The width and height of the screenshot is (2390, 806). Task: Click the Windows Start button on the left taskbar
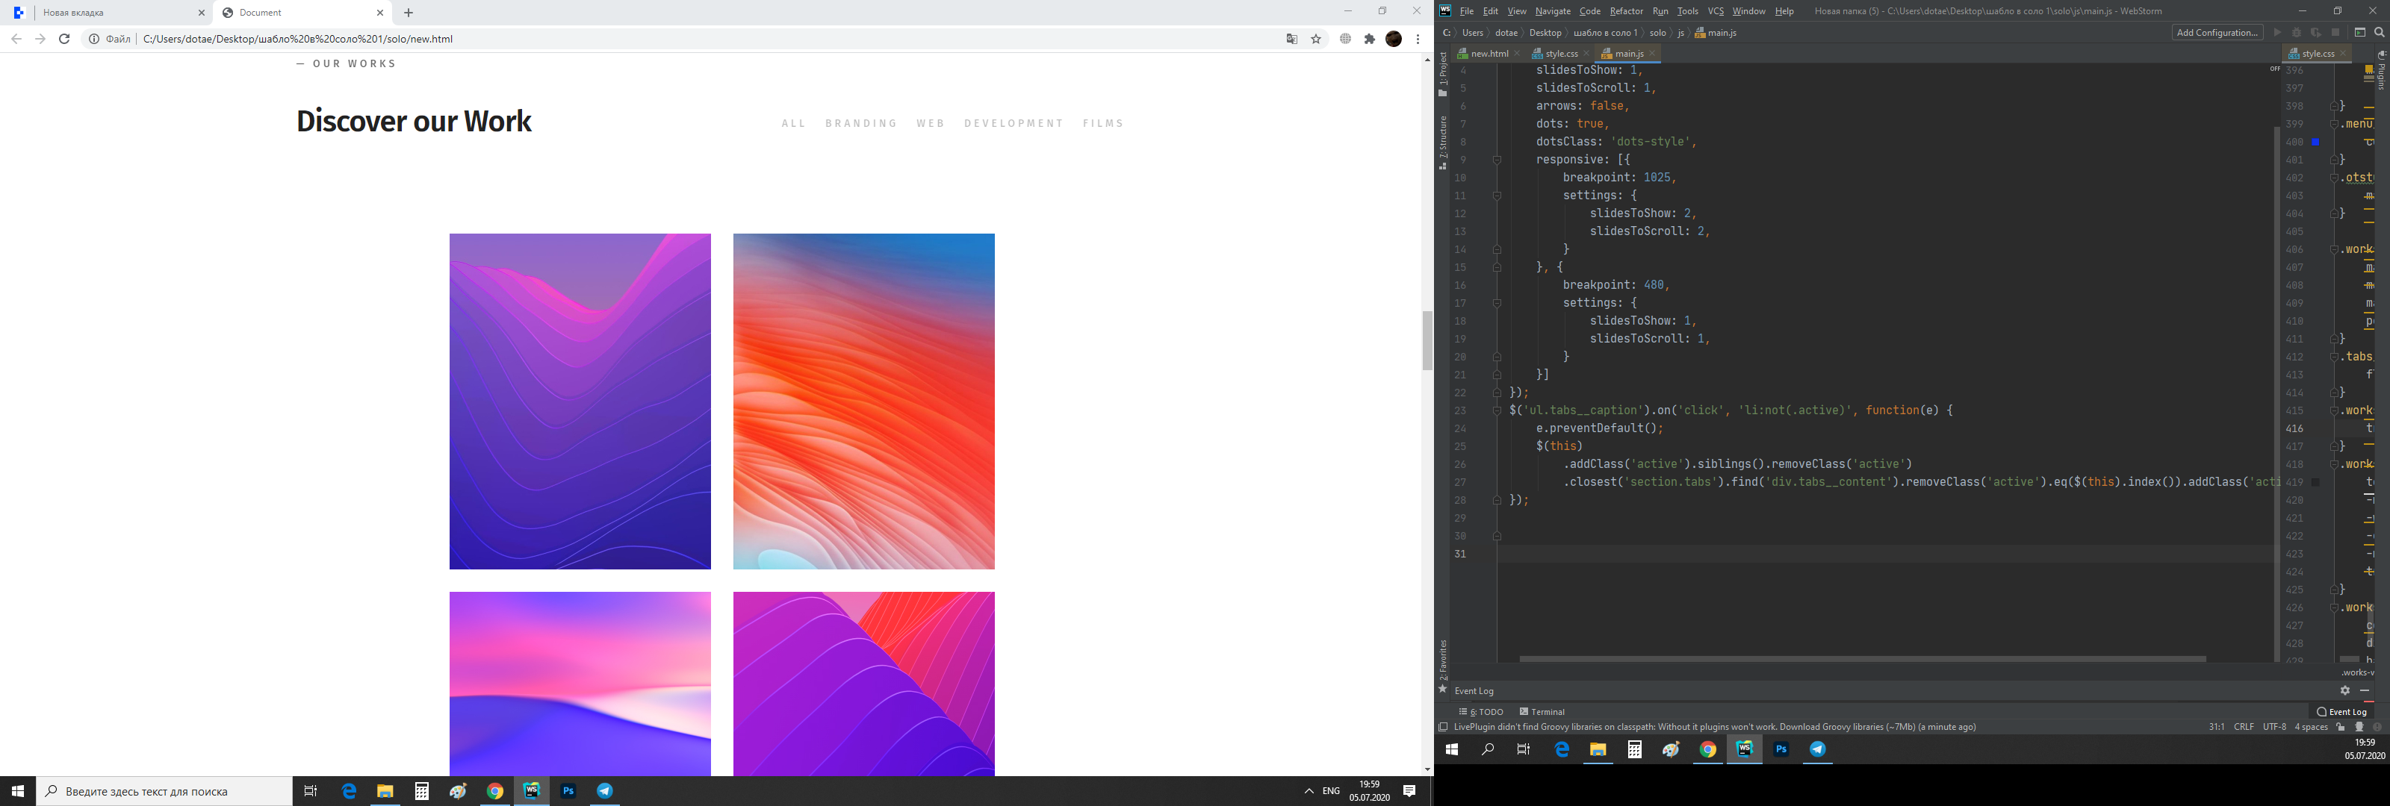(x=18, y=791)
